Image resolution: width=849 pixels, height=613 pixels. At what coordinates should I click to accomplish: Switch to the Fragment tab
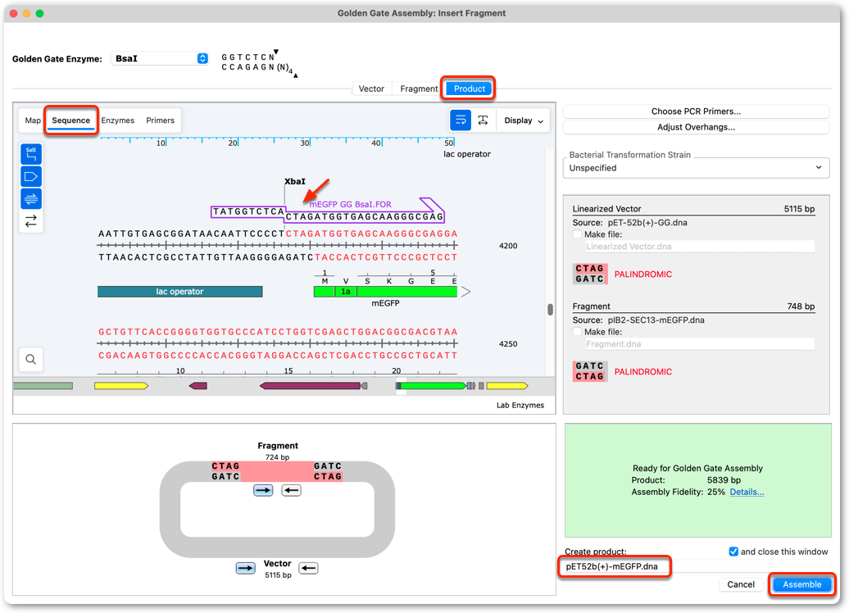pos(419,89)
